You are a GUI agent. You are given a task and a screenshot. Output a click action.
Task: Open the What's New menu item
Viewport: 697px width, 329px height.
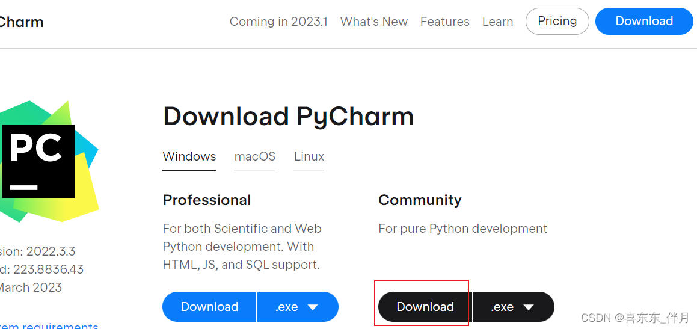pos(374,21)
